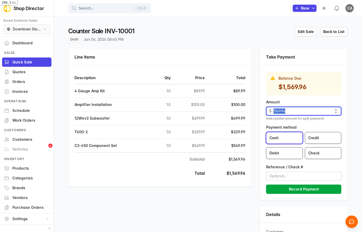The image size is (362, 232).
Task: Select Check as payment method
Action: [x=323, y=153]
